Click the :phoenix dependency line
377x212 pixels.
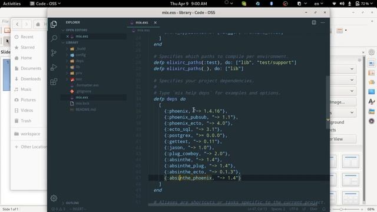click(x=196, y=111)
